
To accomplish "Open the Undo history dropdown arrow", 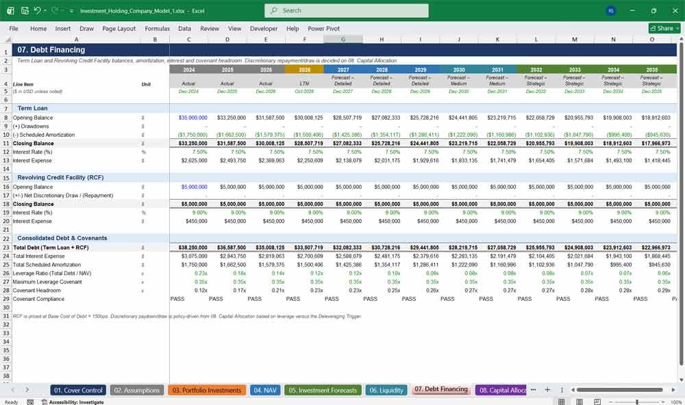I will [45, 10].
